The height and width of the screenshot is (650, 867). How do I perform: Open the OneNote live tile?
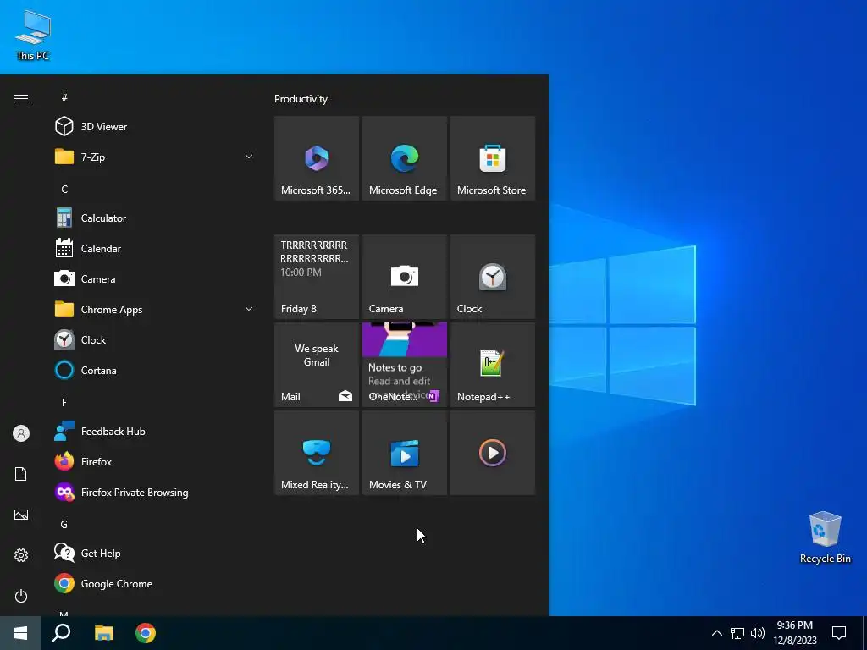point(404,365)
